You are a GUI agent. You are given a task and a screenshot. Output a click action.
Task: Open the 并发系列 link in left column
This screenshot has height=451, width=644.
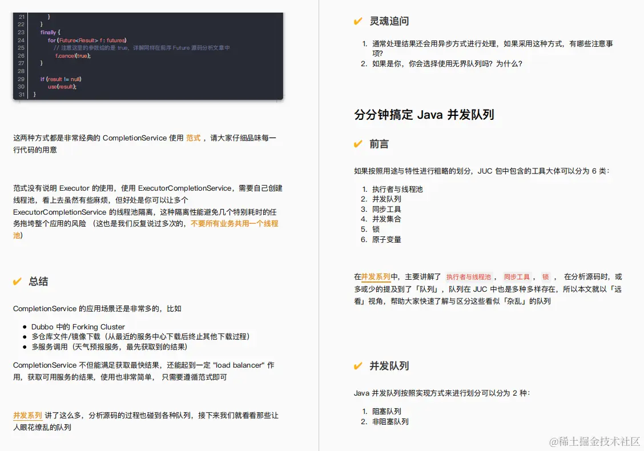tap(27, 415)
